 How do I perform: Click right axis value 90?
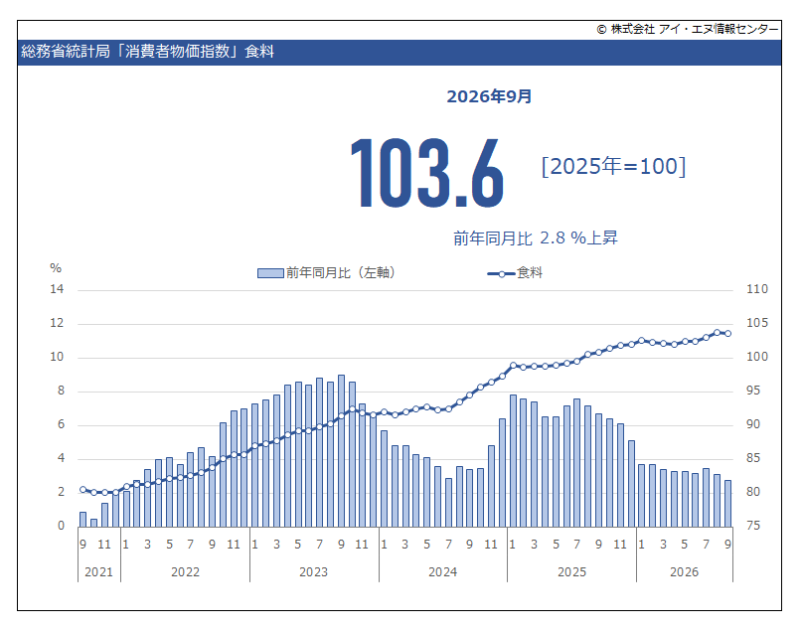(753, 424)
